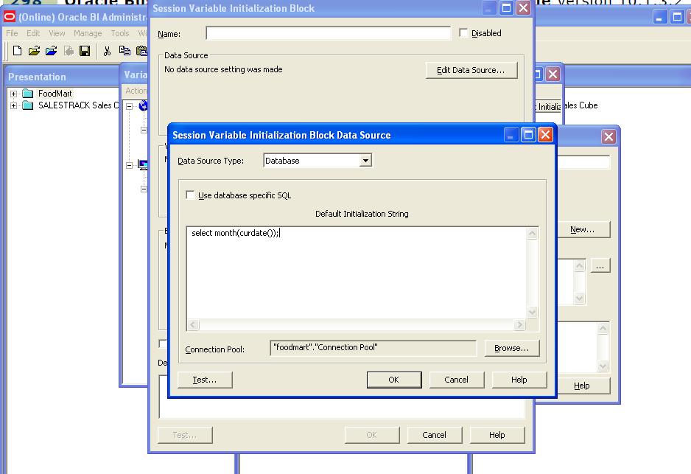Collapse the computer node in Variable Manager
The image size is (691, 474).
[129, 165]
